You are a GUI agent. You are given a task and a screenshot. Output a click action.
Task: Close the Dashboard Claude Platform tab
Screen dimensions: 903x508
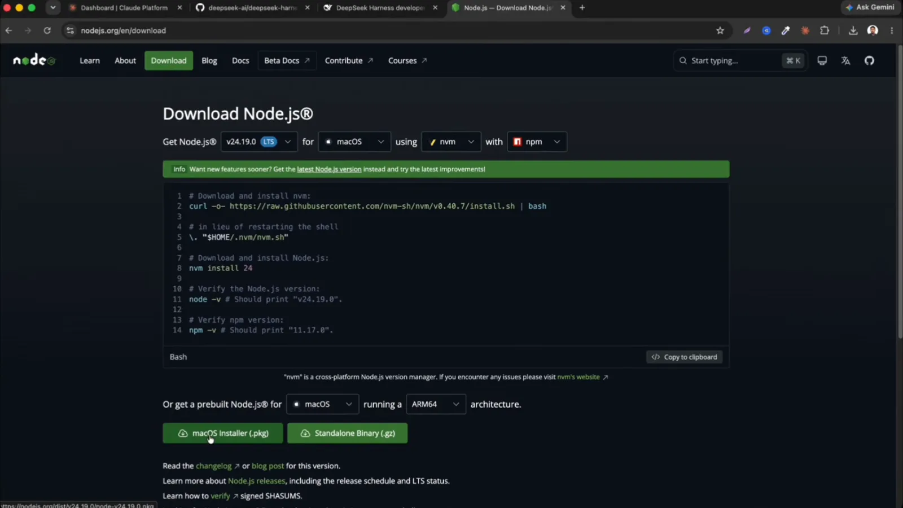[x=179, y=8]
